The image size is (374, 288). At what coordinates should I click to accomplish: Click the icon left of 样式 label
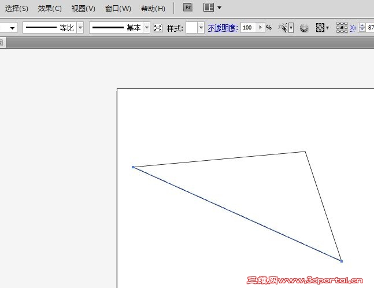pos(158,28)
